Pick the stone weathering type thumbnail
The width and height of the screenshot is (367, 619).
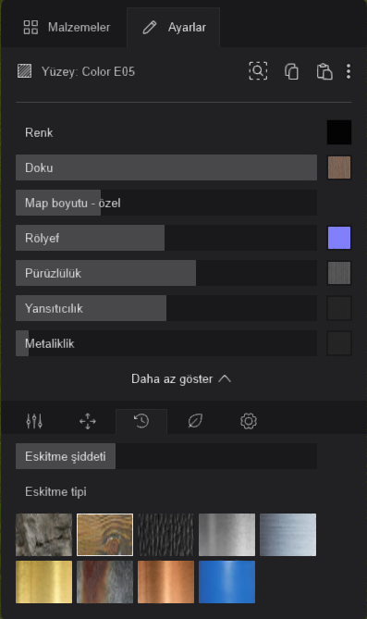pyautogui.click(x=43, y=535)
